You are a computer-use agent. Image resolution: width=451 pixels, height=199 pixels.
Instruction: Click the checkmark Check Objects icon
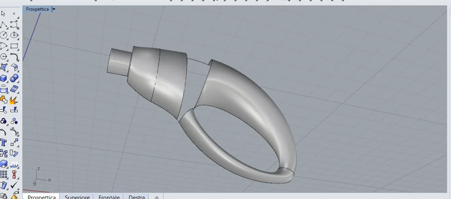[14, 185]
